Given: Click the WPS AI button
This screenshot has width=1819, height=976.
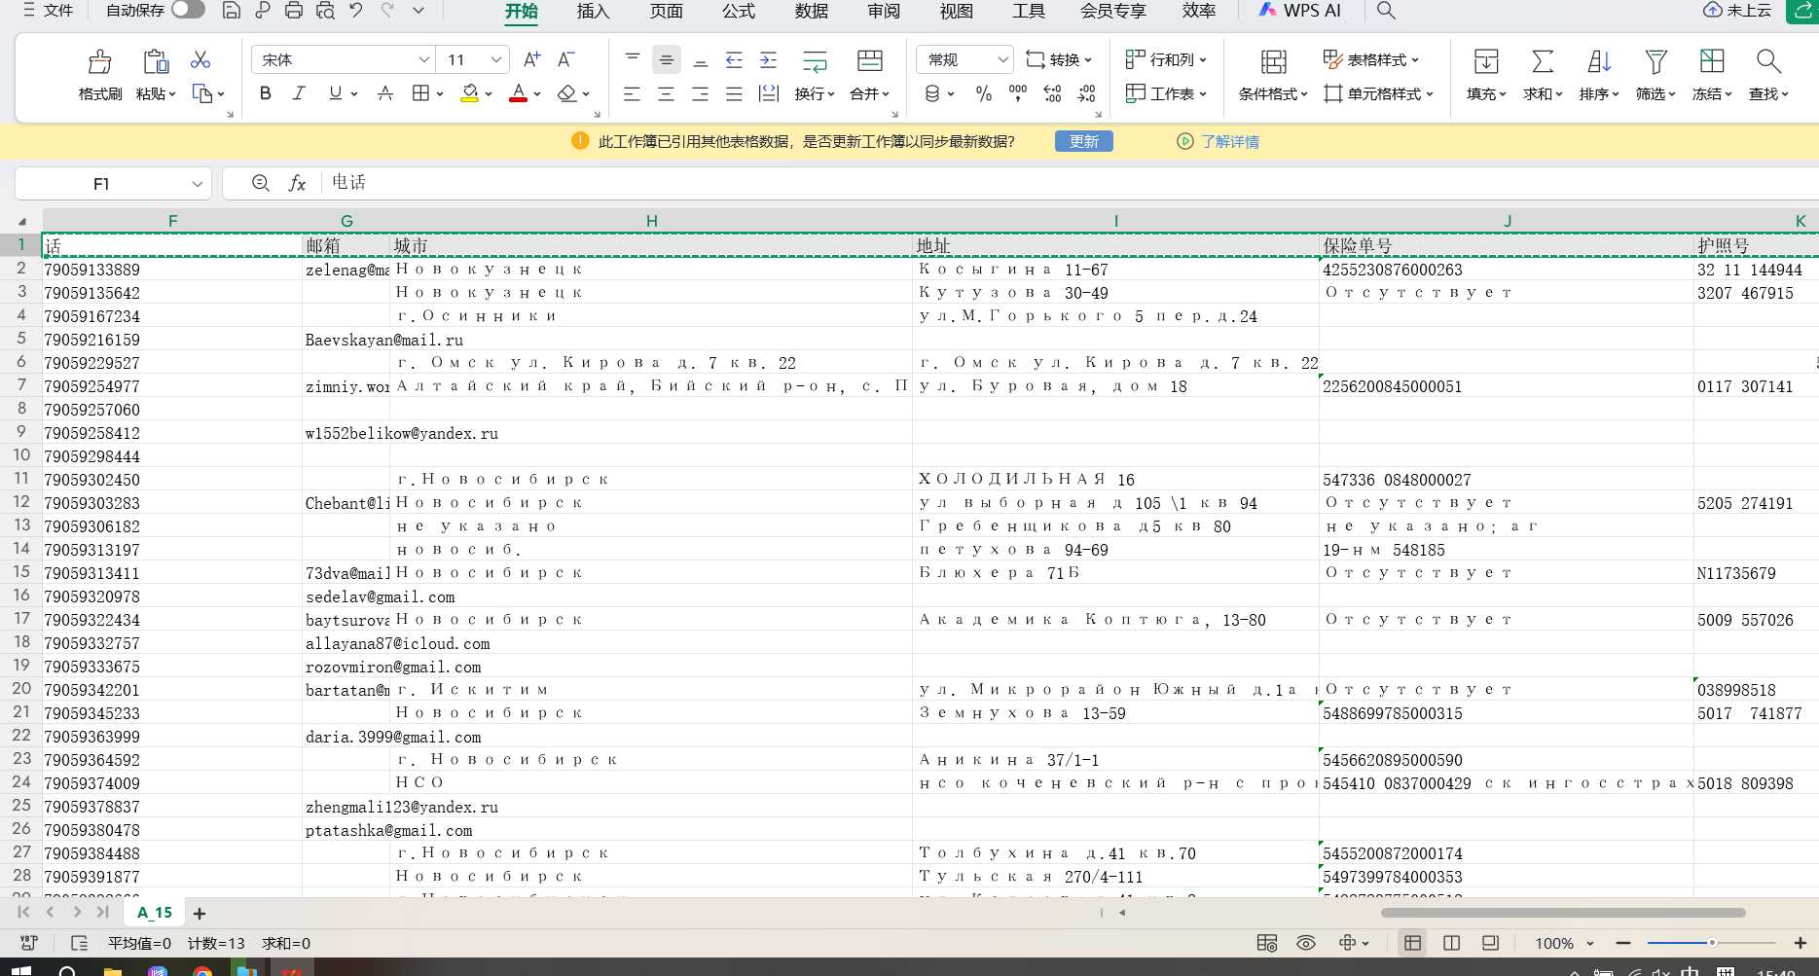Looking at the screenshot, I should pos(1299,11).
